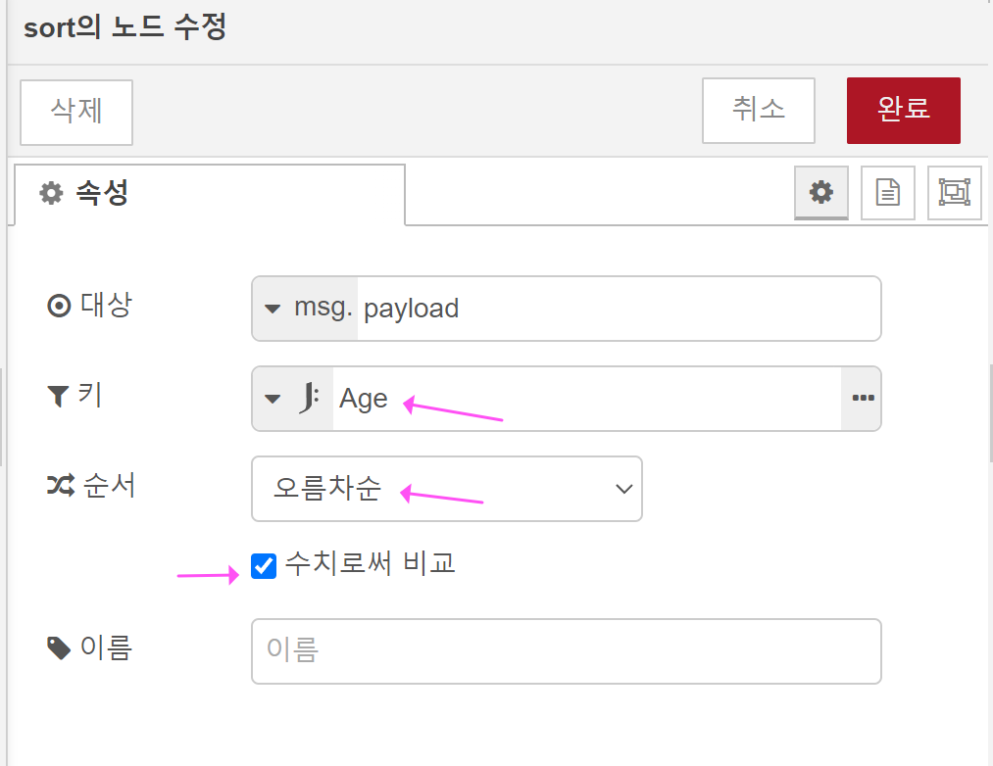Open expression editor with ellipsis button

coord(862,399)
